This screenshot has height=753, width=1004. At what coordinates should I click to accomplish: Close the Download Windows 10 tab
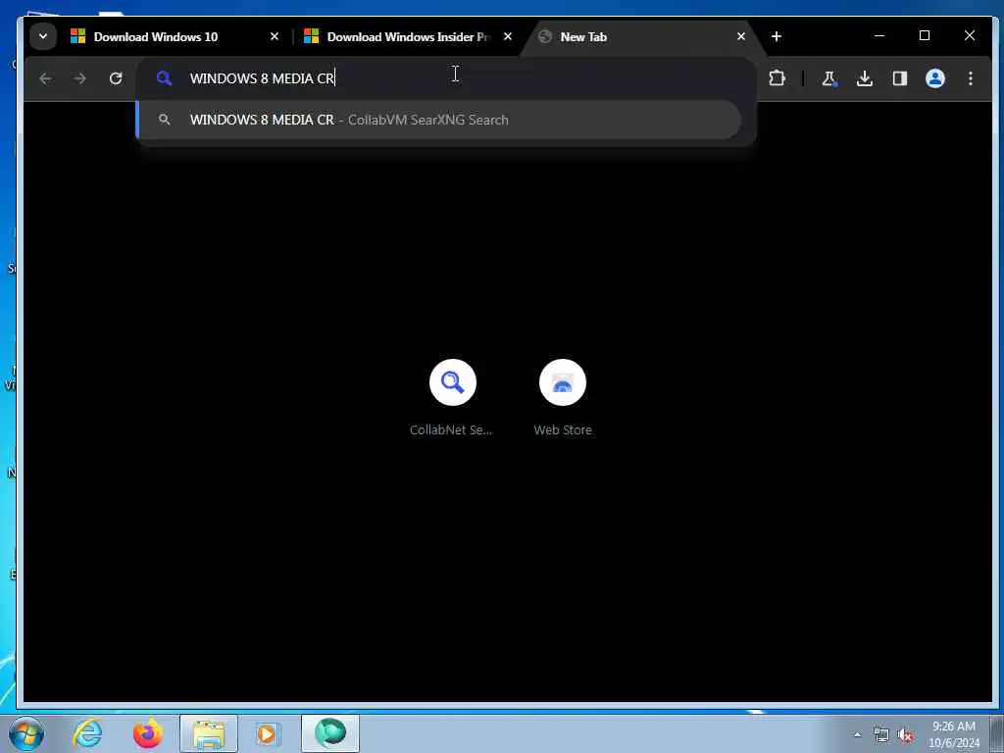(275, 36)
